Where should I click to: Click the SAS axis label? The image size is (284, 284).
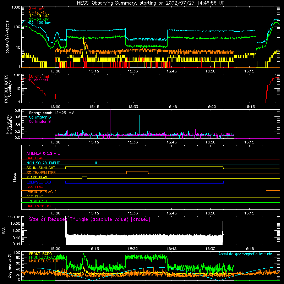tap(4, 231)
